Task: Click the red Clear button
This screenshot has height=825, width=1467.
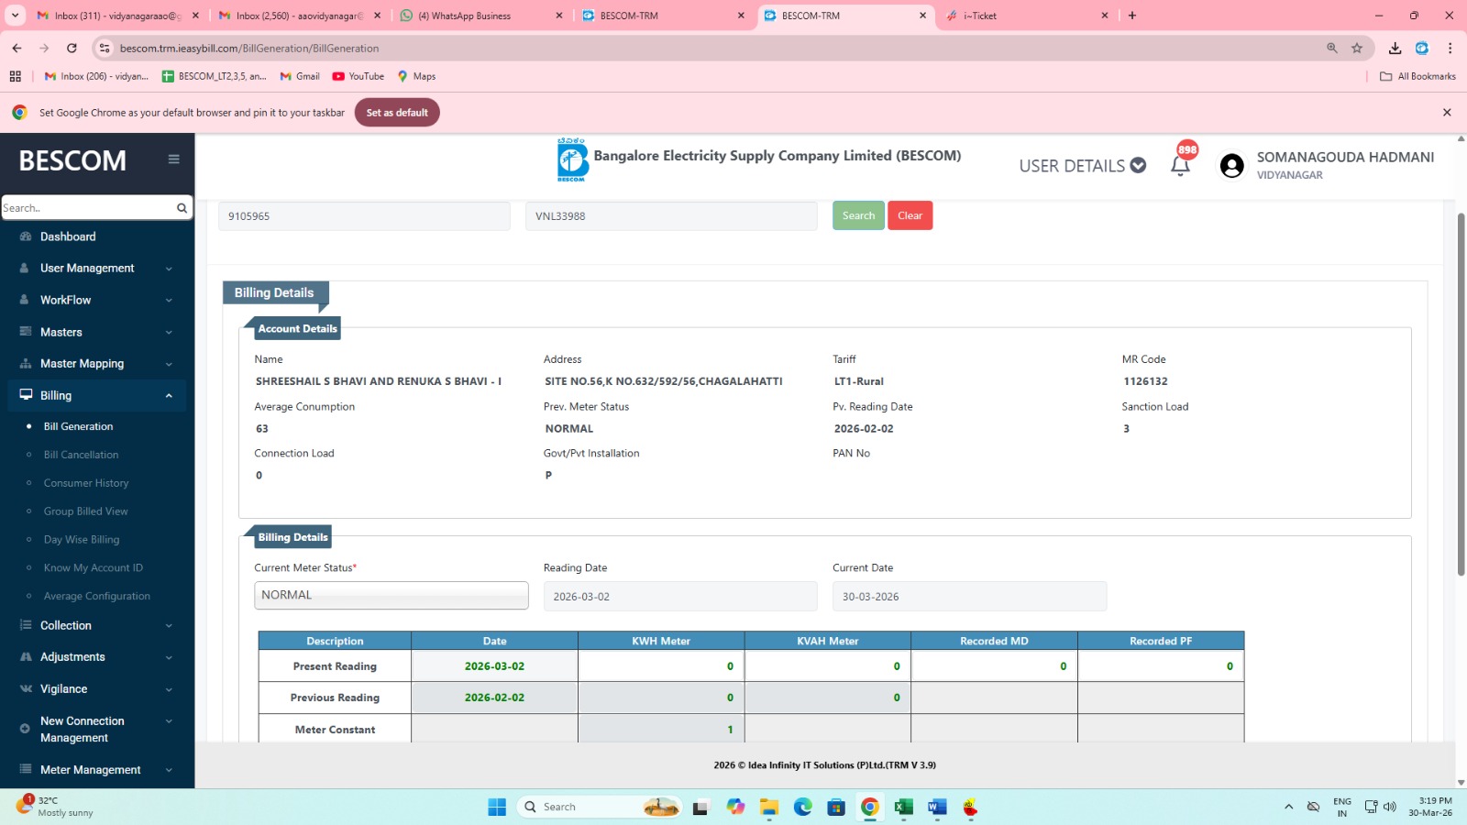Action: coord(910,215)
